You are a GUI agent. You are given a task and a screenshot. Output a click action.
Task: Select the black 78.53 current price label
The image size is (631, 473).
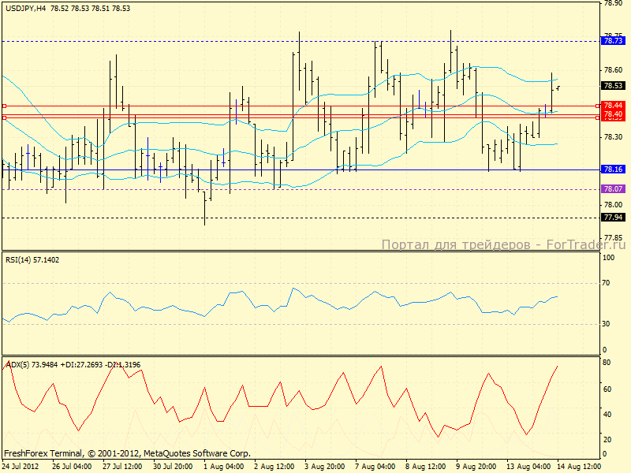point(613,86)
